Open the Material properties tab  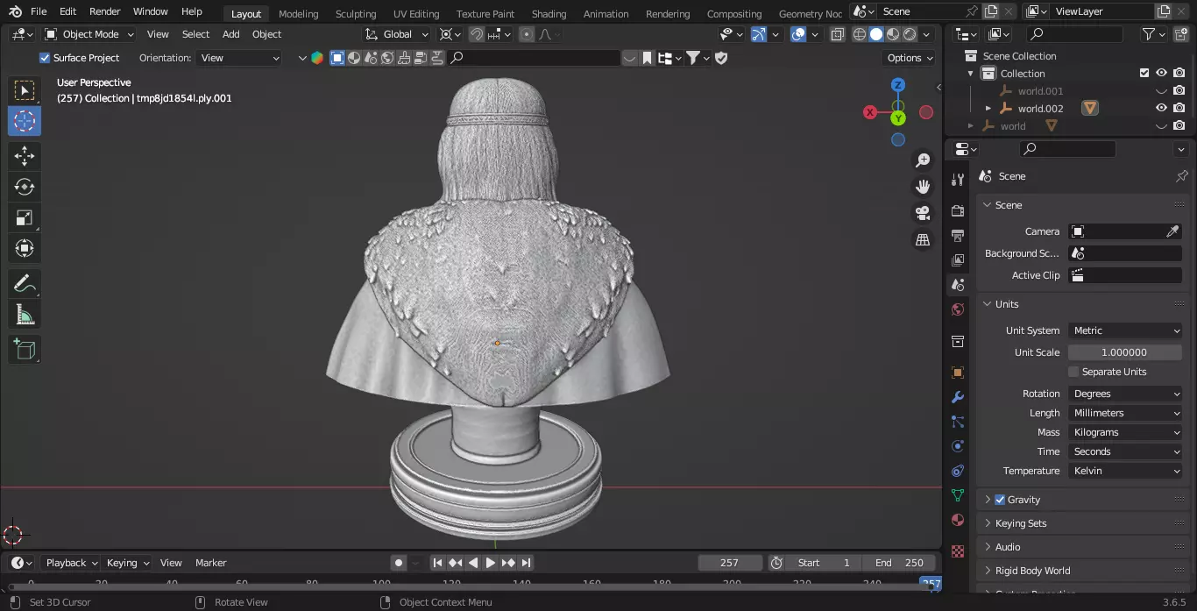point(958,520)
